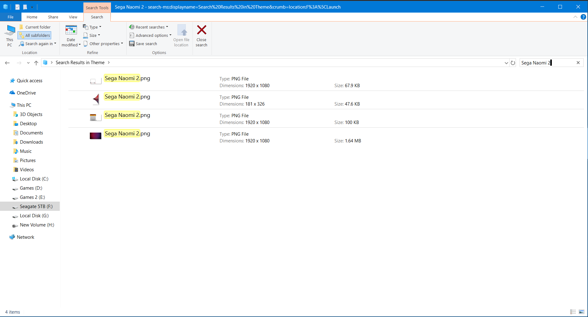Select the Search ribbon tab
The height and width of the screenshot is (317, 588).
[97, 17]
